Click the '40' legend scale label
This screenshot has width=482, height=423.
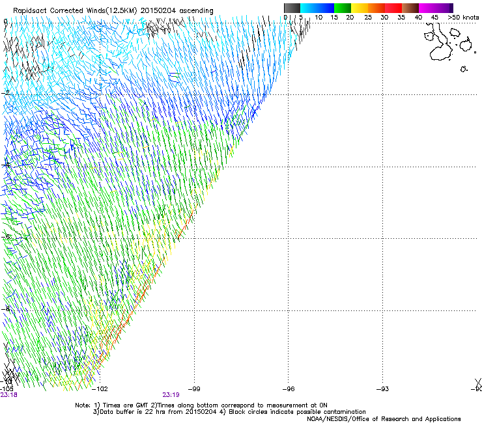(x=418, y=18)
